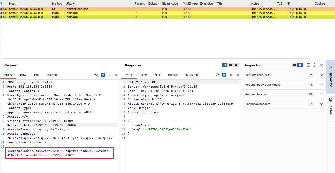Screen dimensions: 335x173
Task: Open the Hex tab in Response panel
Action: [x=157, y=75]
